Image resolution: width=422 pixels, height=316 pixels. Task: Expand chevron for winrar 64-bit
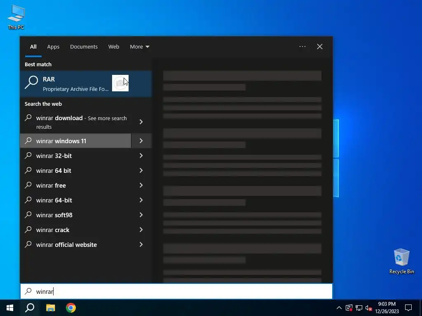141,200
